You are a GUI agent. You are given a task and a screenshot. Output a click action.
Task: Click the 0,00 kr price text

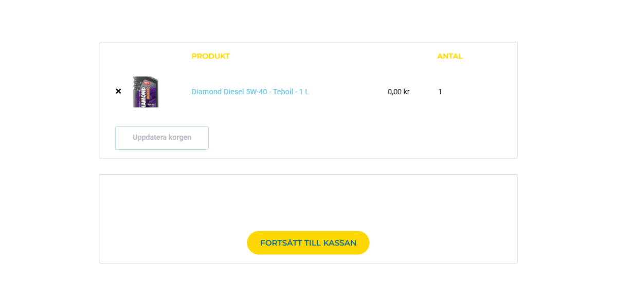coord(398,92)
